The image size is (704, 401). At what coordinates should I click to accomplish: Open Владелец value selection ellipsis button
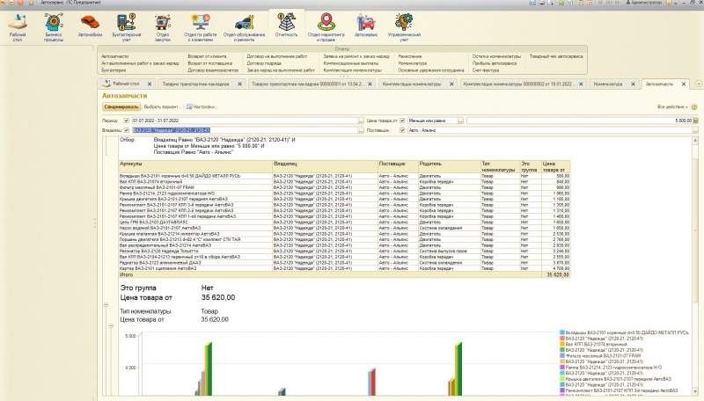pyautogui.click(x=361, y=130)
